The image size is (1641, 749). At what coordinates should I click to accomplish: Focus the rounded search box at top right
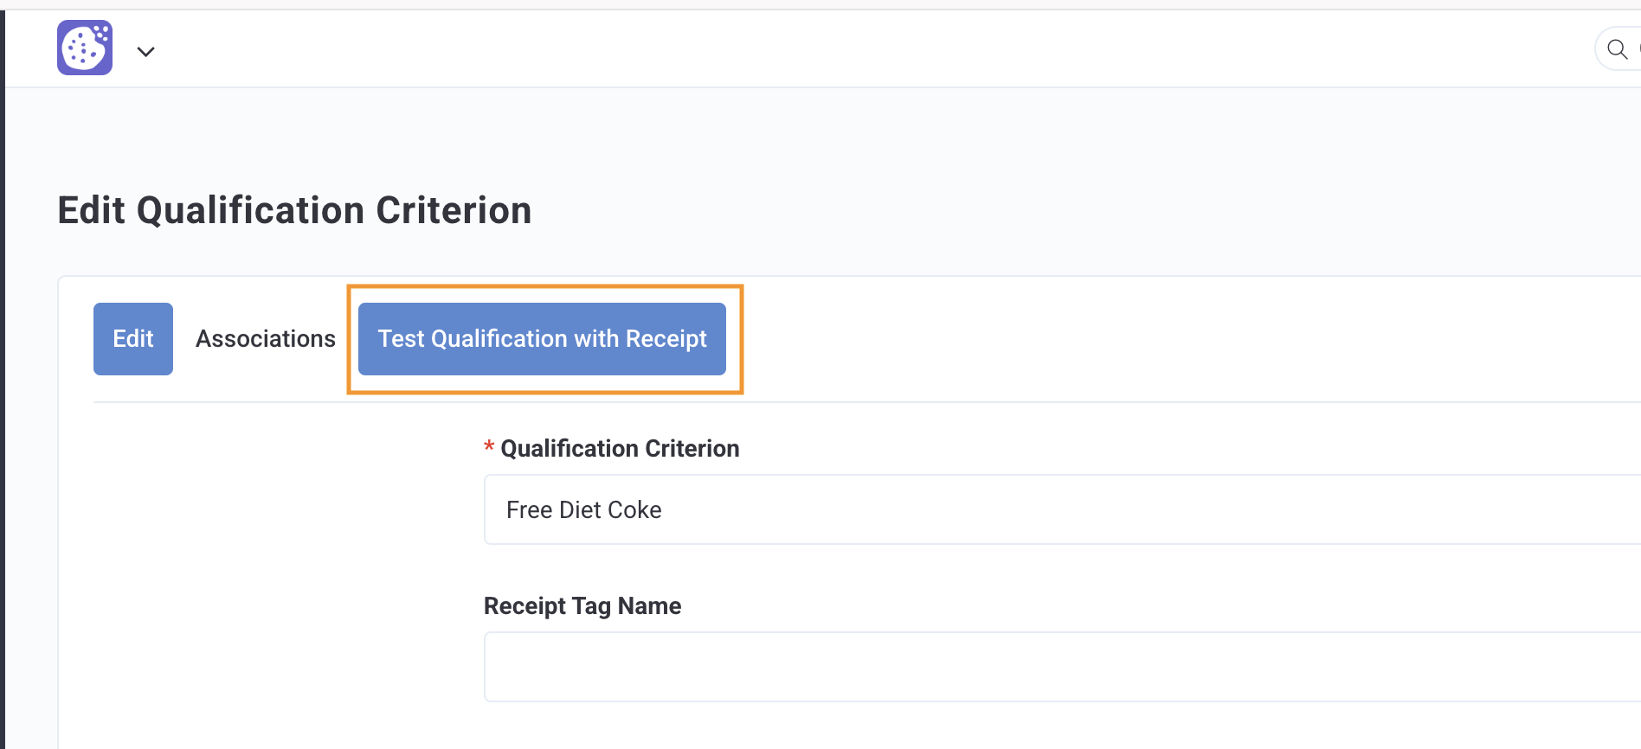pyautogui.click(x=1618, y=49)
